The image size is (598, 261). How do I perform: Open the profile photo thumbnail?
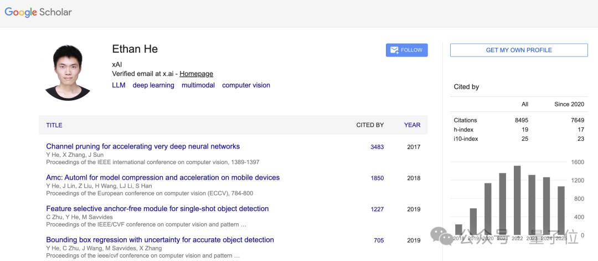pos(68,73)
